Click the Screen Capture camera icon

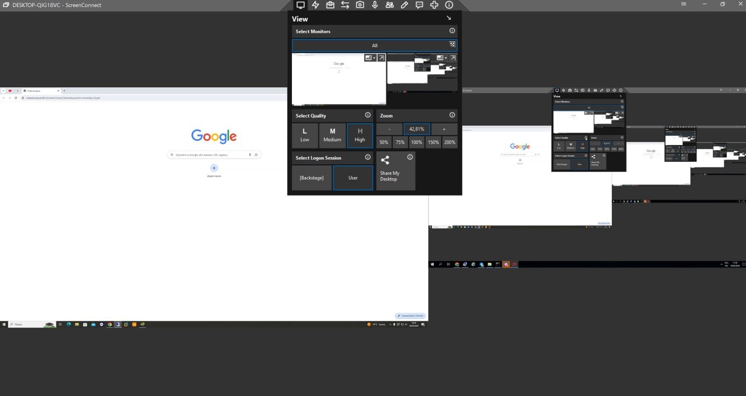(x=360, y=5)
